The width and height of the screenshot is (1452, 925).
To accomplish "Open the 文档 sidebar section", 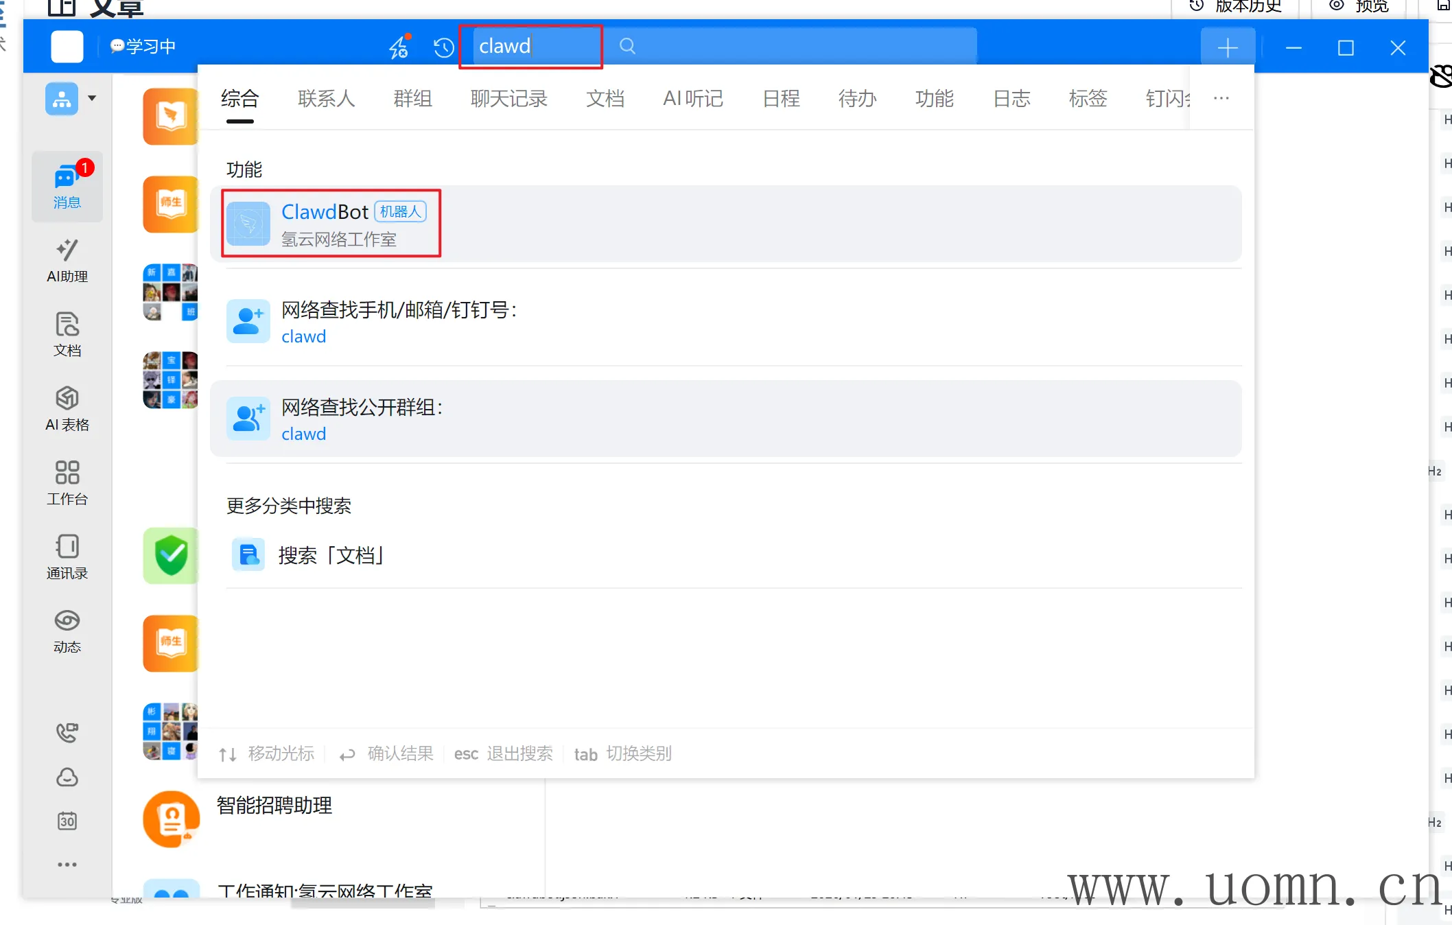I will tap(67, 334).
